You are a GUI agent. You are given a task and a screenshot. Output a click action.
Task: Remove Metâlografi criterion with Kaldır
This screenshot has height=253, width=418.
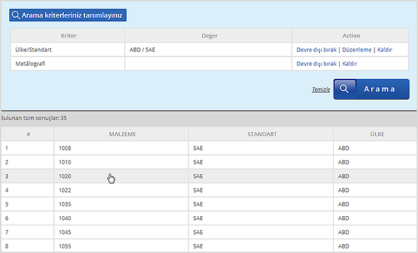point(350,64)
